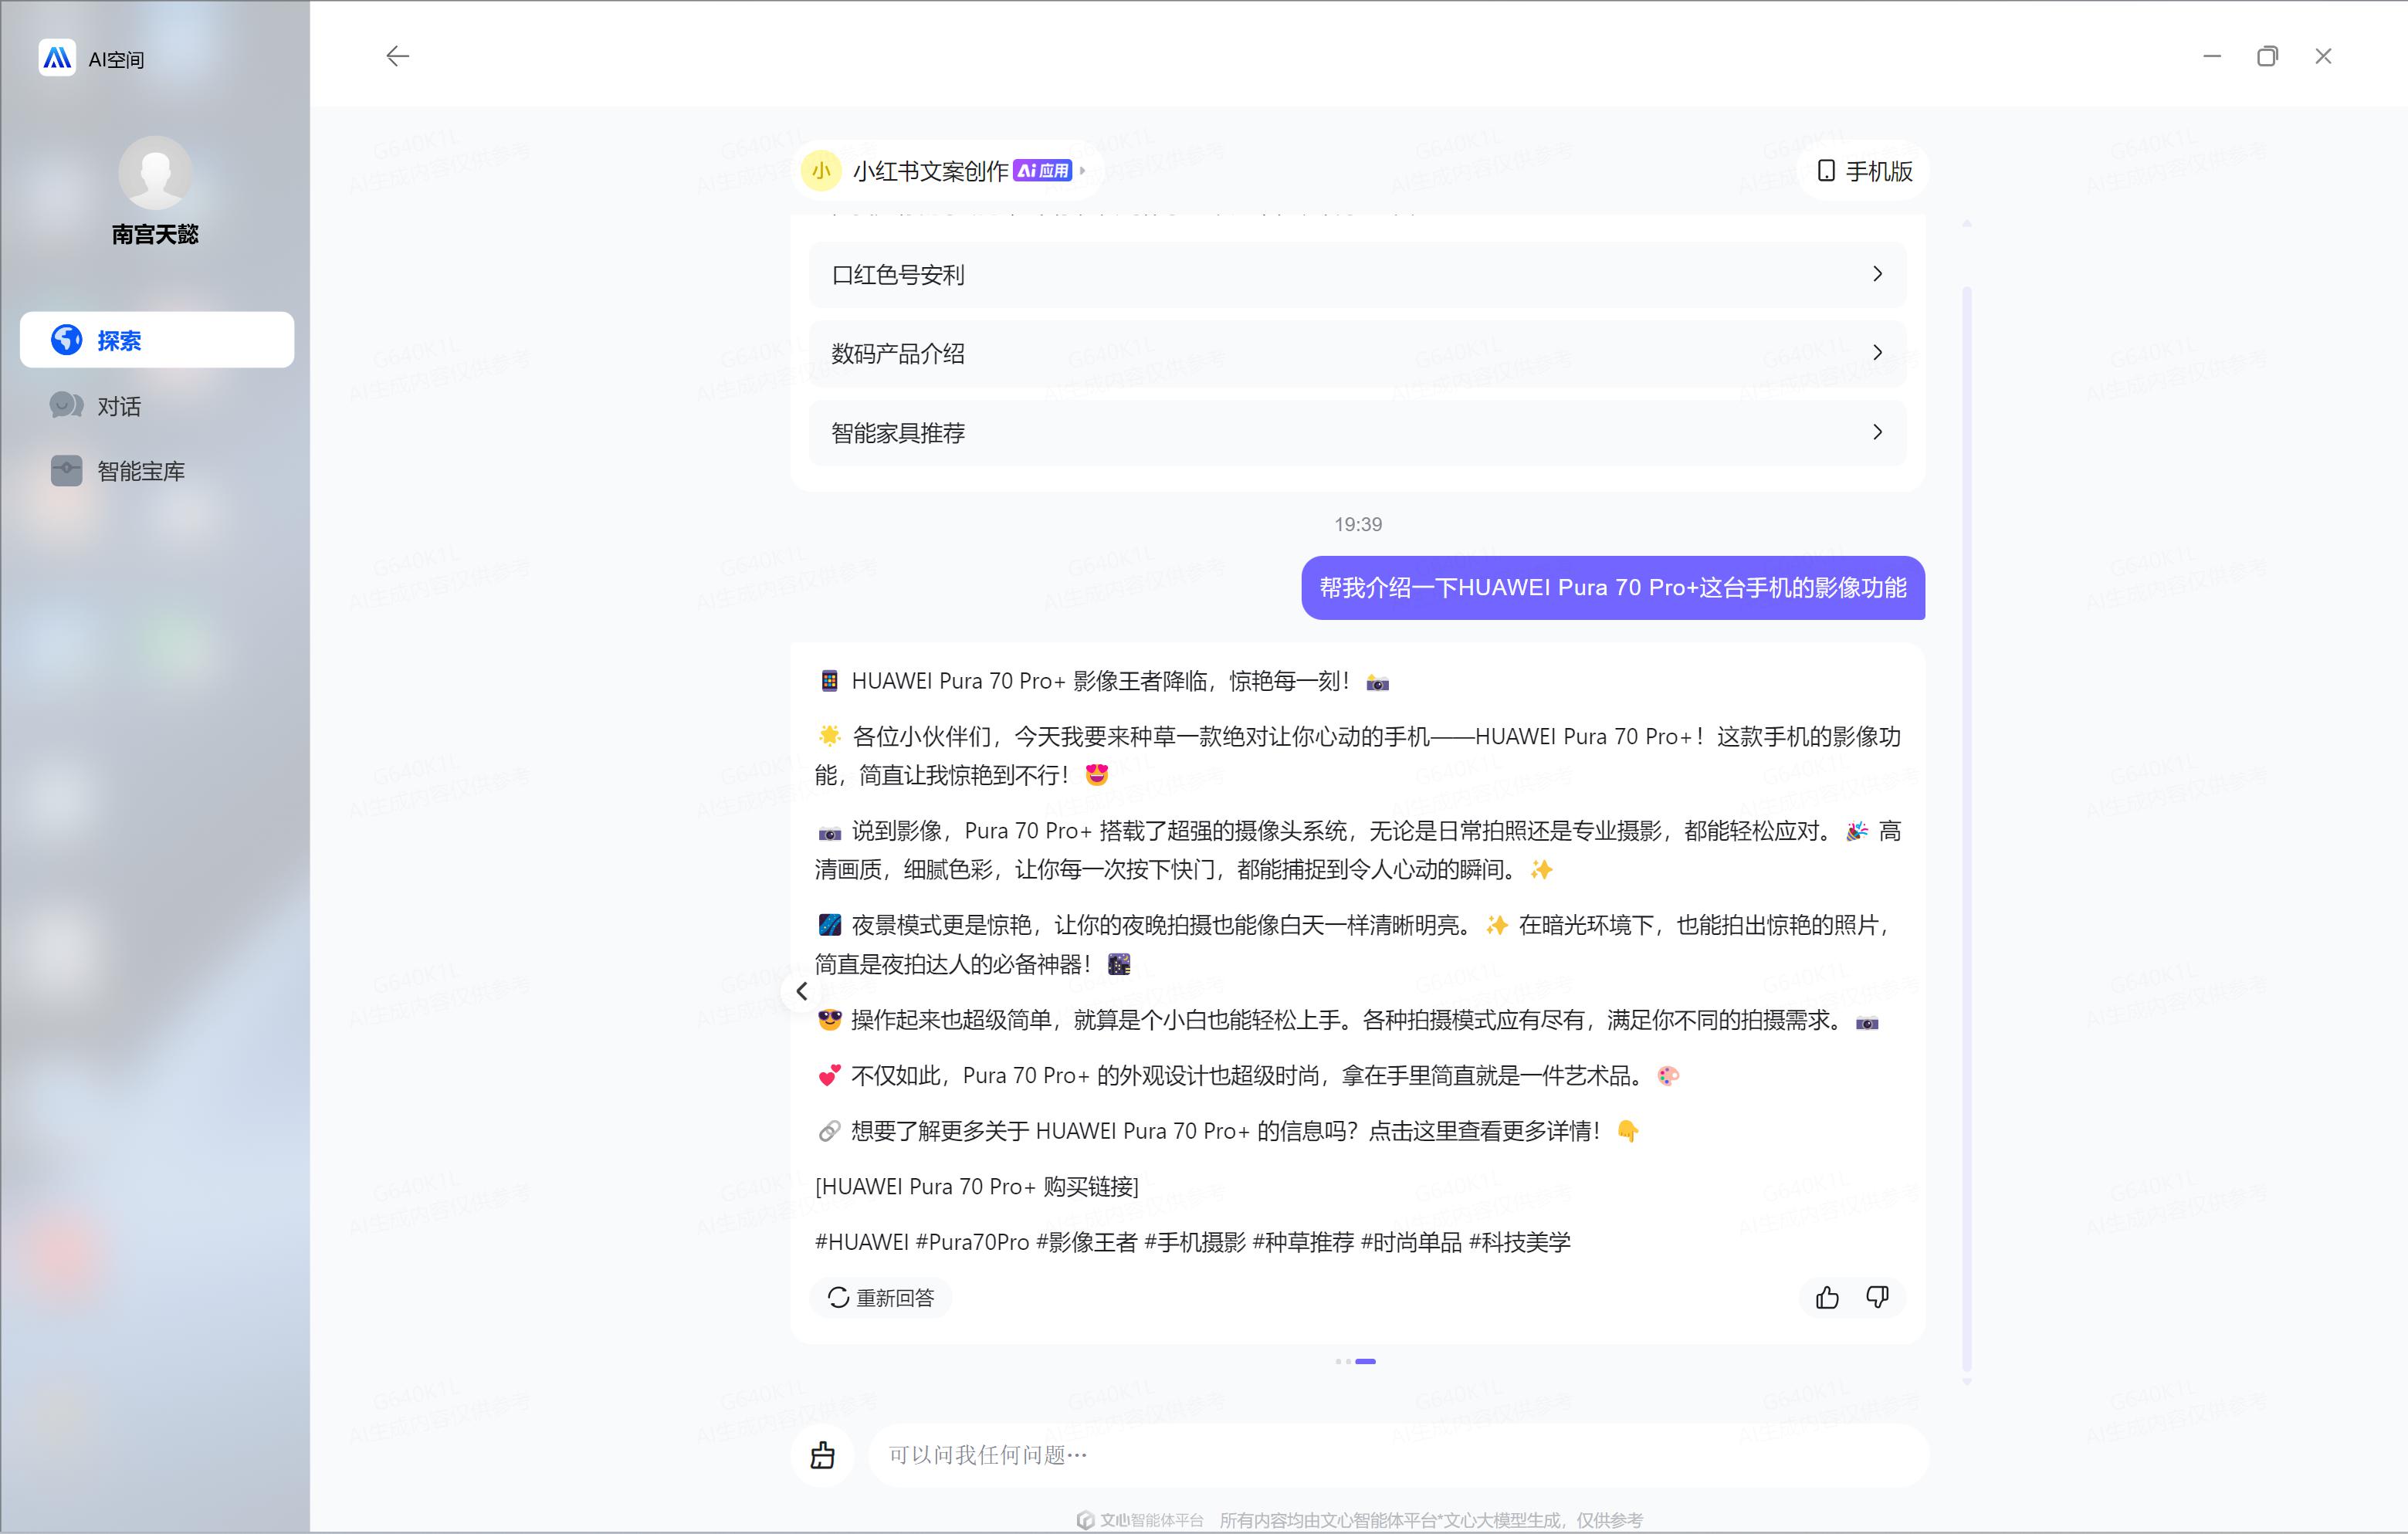Image resolution: width=2408 pixels, height=1534 pixels.
Task: Click the AI空间 app logo
Action: point(57,57)
